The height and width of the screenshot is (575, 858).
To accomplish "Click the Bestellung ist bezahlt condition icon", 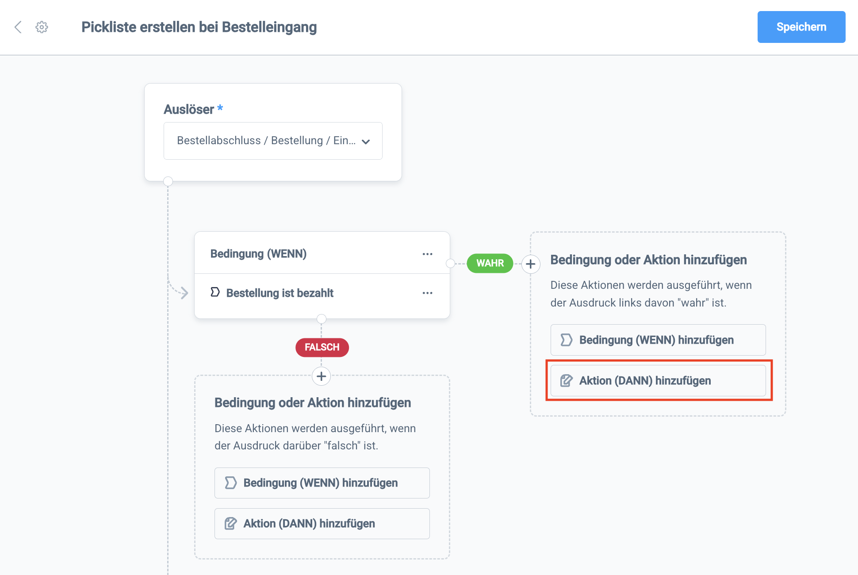I will 215,292.
